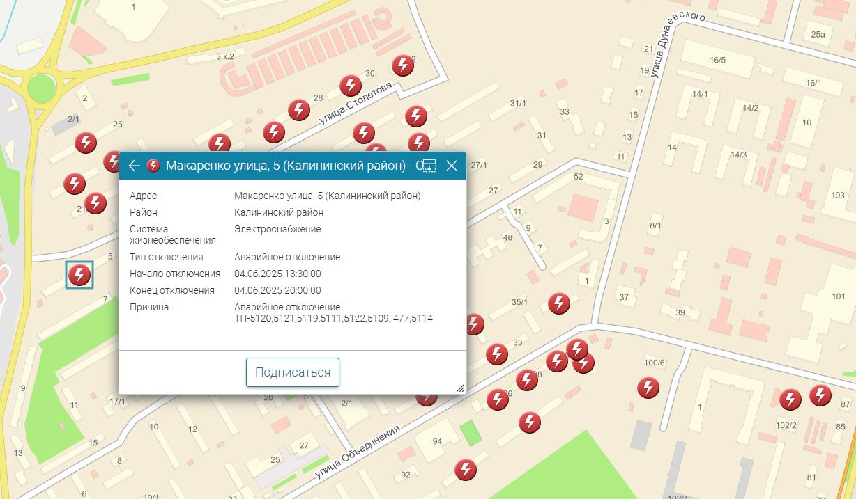Open the topmost outage marker on улица Столетова
Screen dimensions: 856x499
[x=402, y=65]
